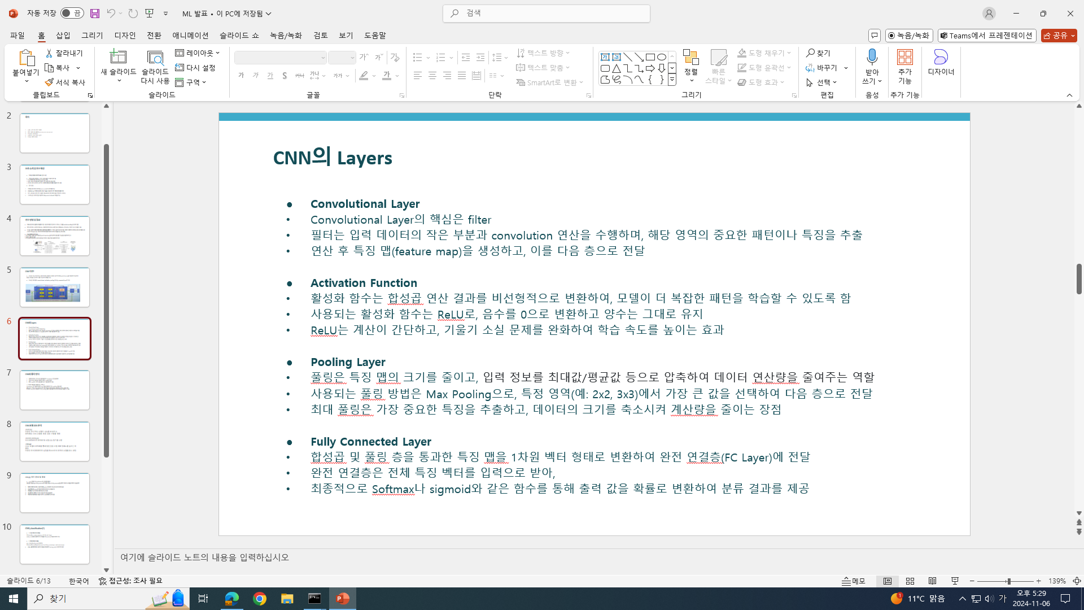
Task: Click the Save floppy disk icon
Action: click(95, 14)
